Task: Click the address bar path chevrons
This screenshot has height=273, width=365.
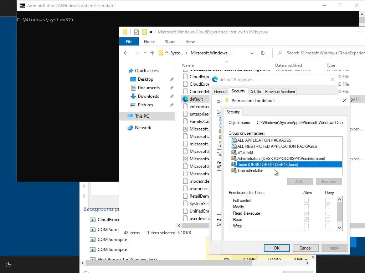Action: [167, 53]
